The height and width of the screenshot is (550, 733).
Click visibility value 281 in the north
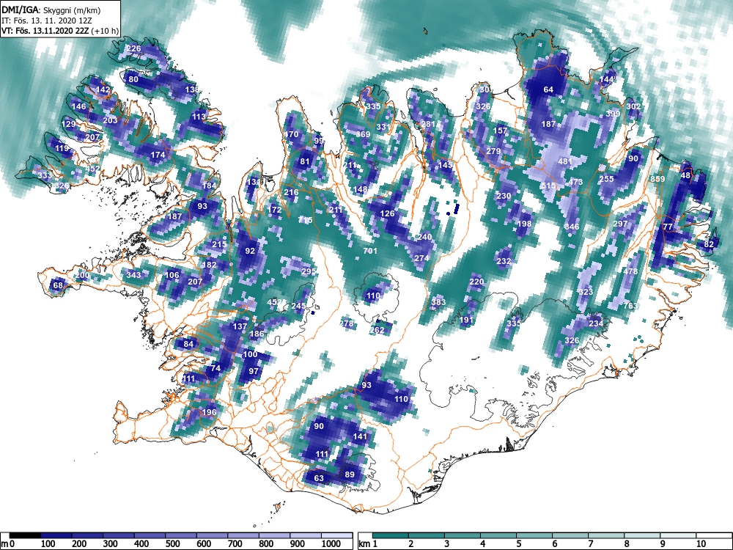tap(428, 124)
